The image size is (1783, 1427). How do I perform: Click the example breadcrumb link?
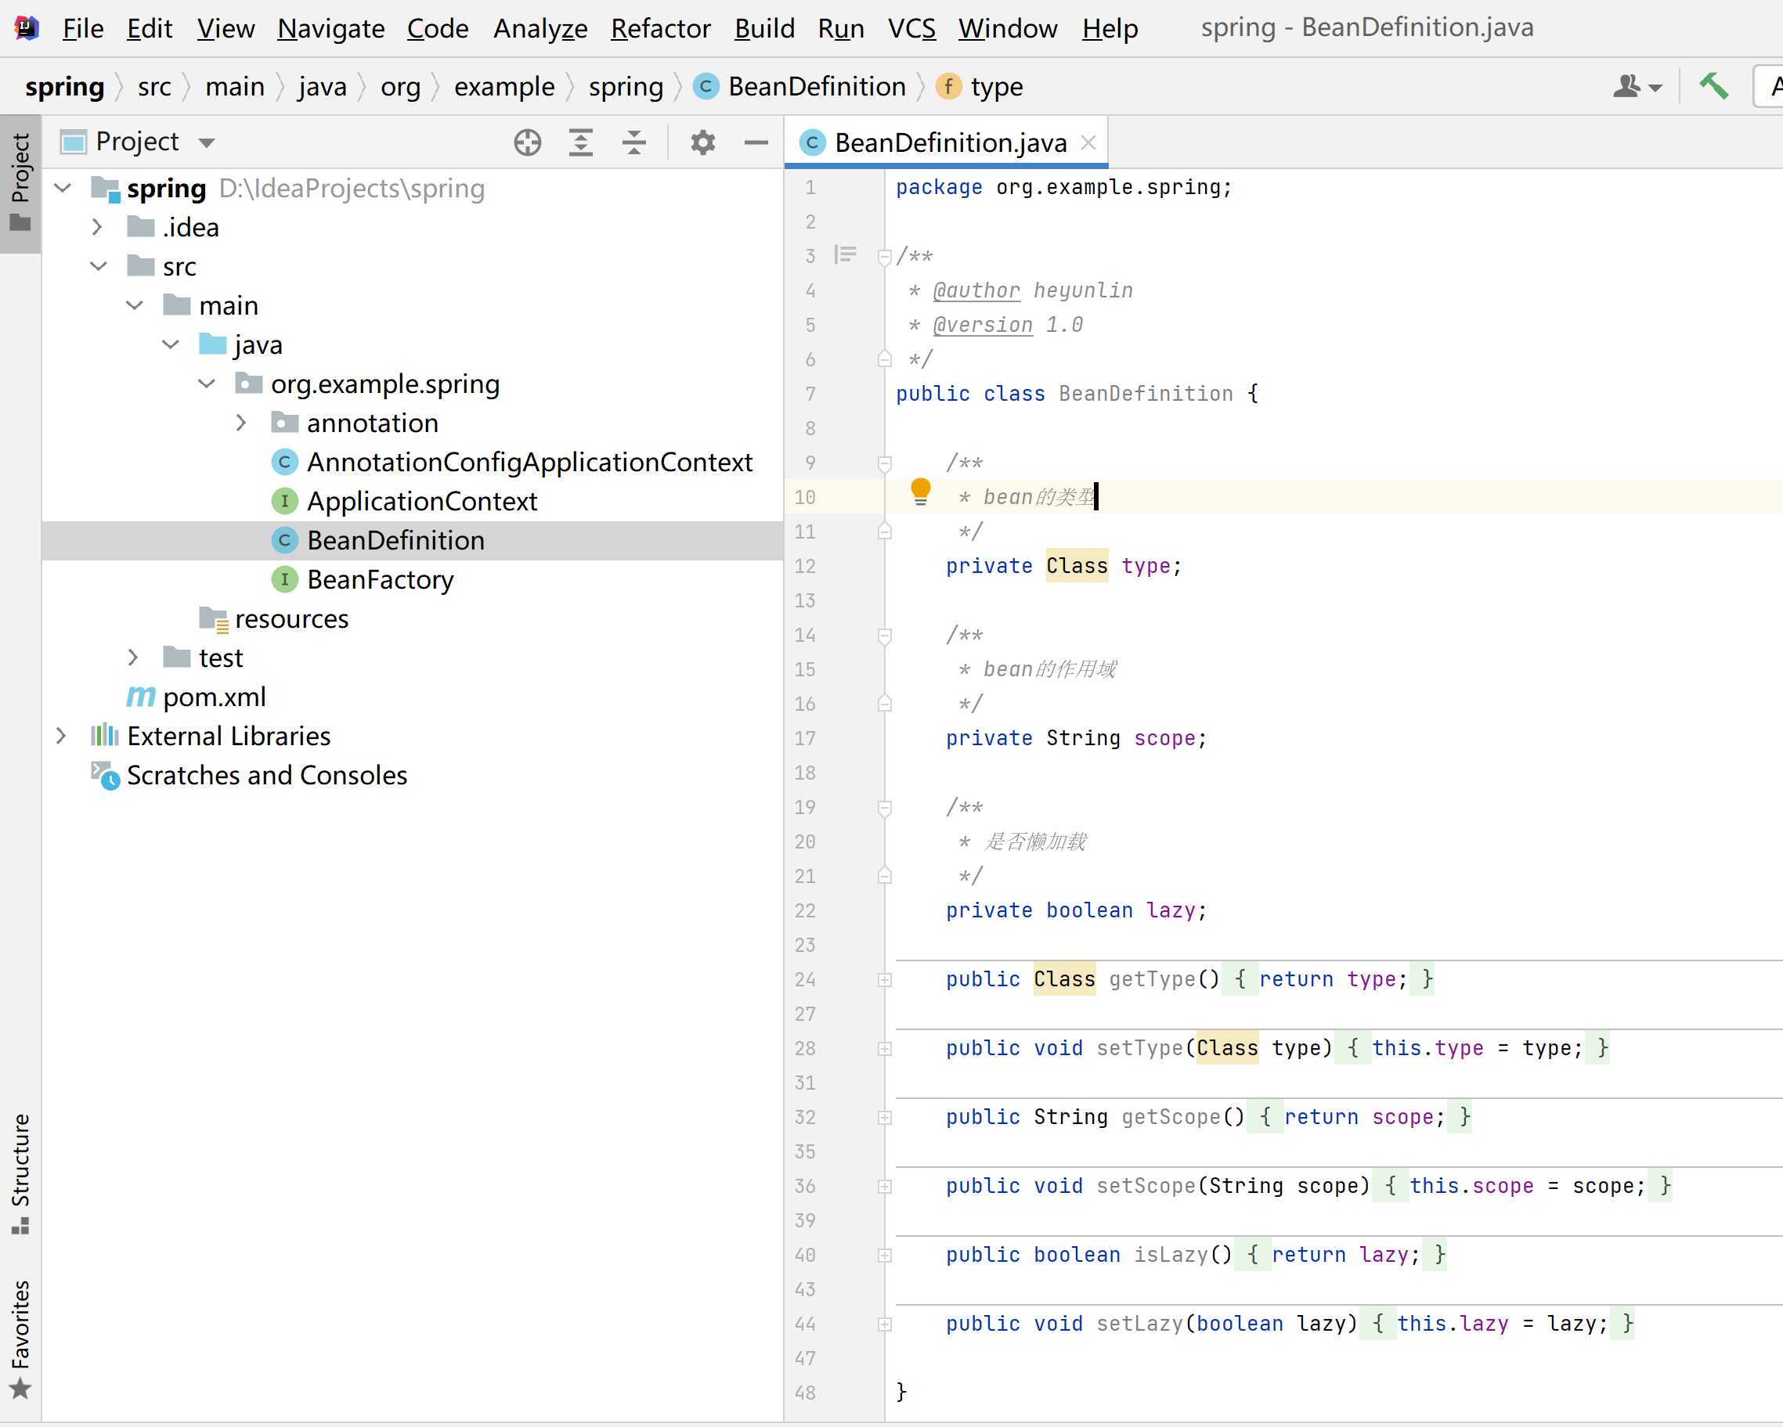[503, 86]
